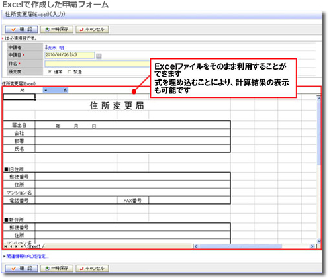Click 一時保存 button above the form

(57, 29)
